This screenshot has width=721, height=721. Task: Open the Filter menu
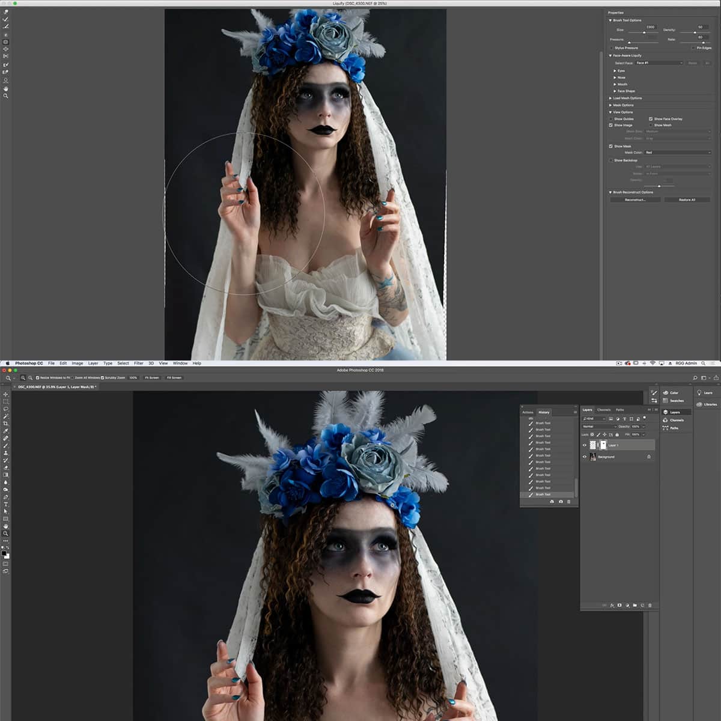[x=138, y=363]
